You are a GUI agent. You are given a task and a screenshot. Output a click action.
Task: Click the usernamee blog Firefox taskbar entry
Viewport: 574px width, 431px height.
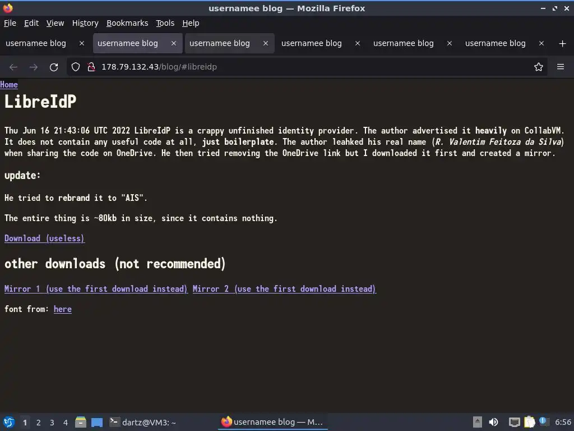coord(273,422)
